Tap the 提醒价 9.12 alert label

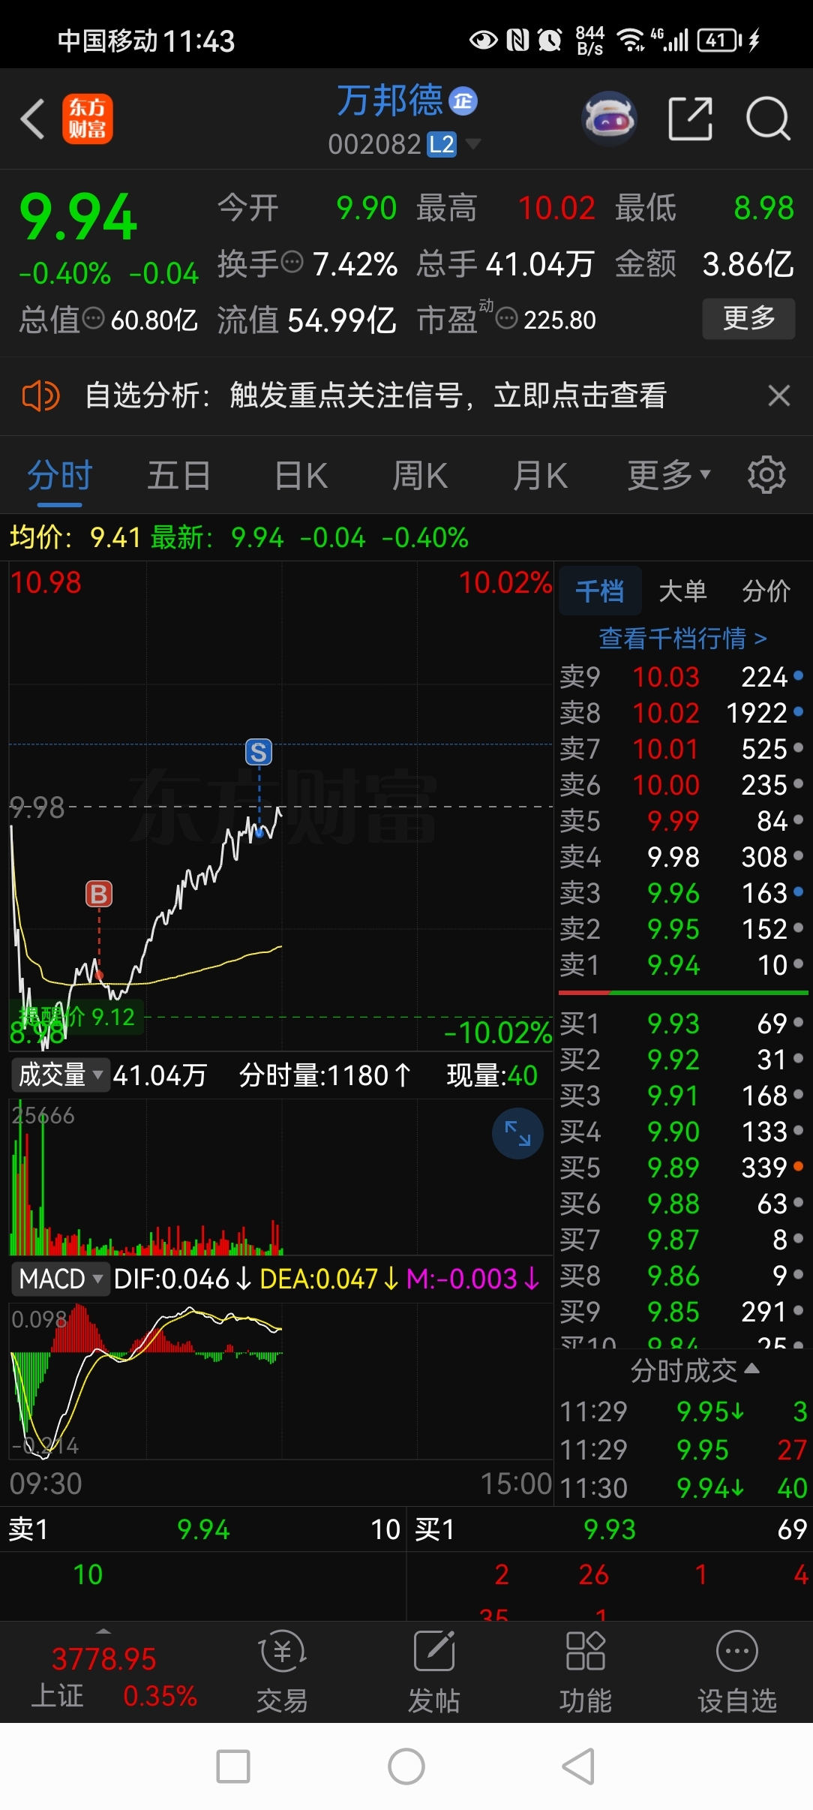point(76,1017)
